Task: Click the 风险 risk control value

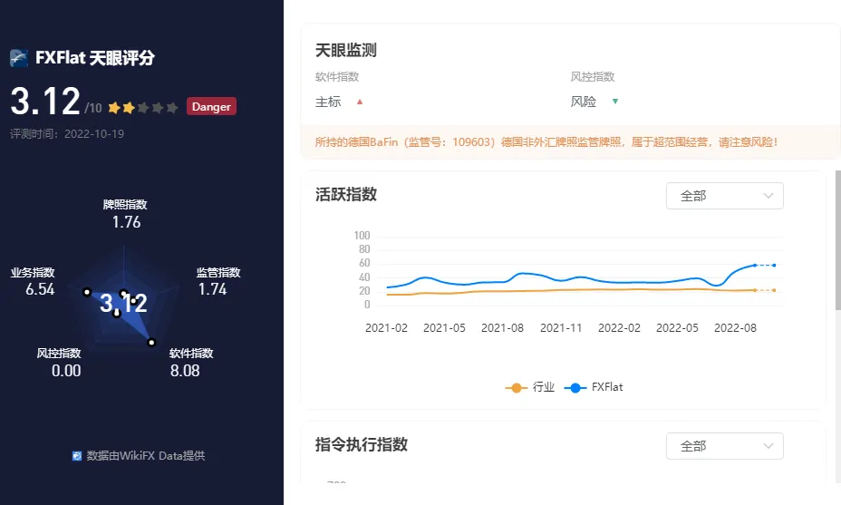Action: pos(584,102)
